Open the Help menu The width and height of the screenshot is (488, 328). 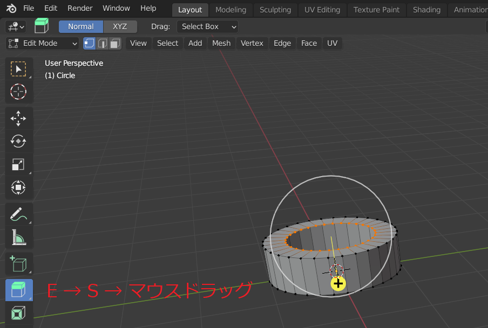148,9
